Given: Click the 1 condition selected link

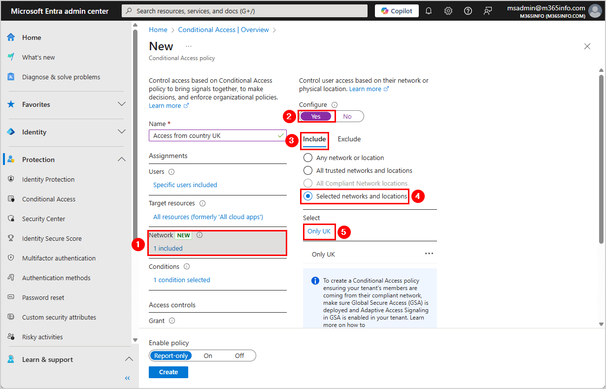Looking at the screenshot, I should (x=182, y=280).
